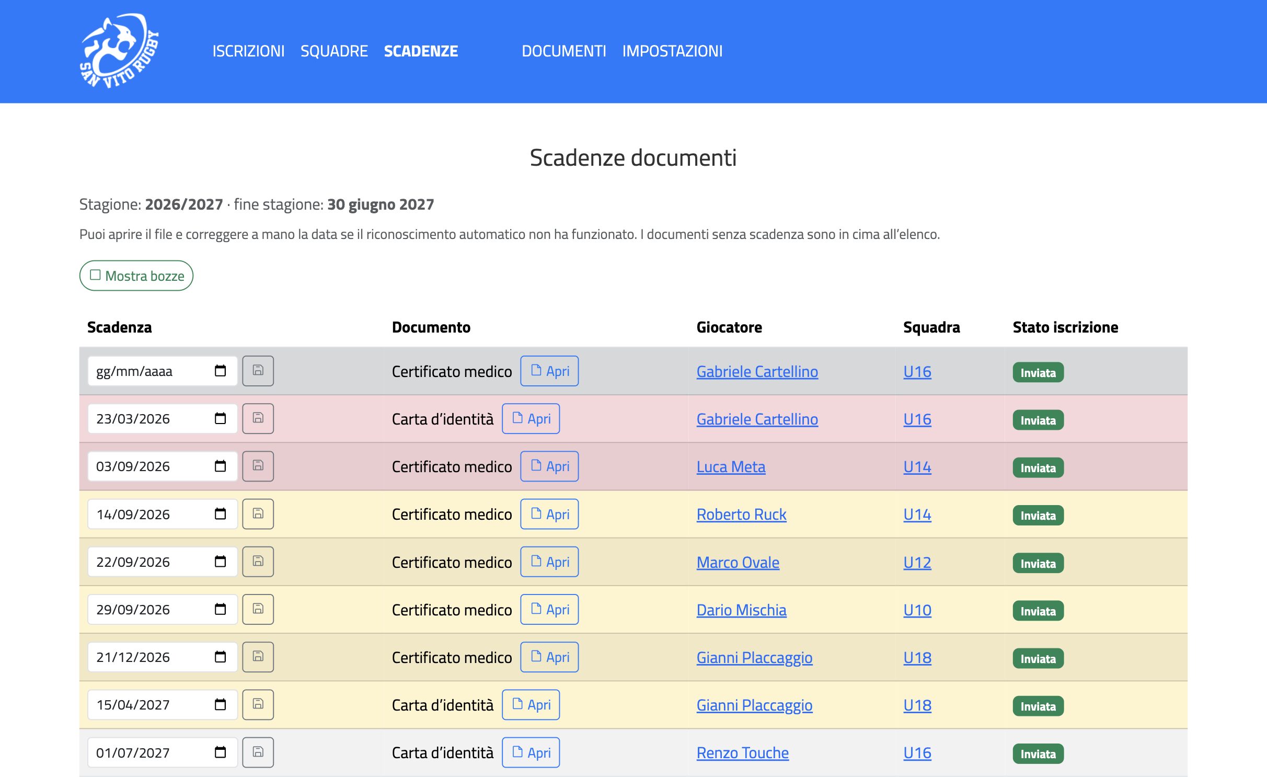Screen dimensions: 1267x777
Task: Follow the U12 team link
Action: (x=917, y=563)
